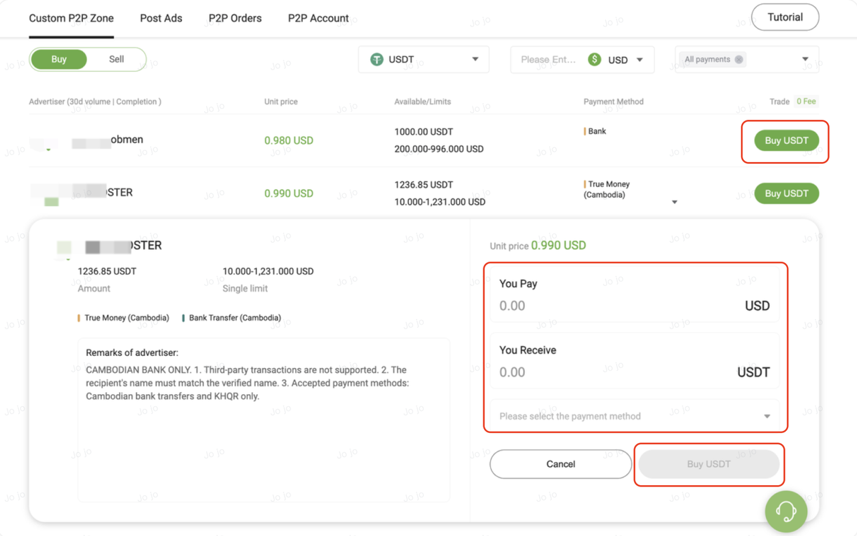Switch to Sell mode toggle

pos(116,59)
